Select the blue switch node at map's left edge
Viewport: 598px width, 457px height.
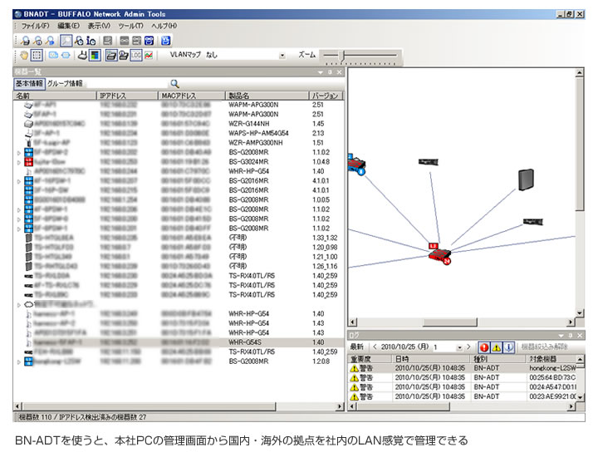tap(356, 165)
